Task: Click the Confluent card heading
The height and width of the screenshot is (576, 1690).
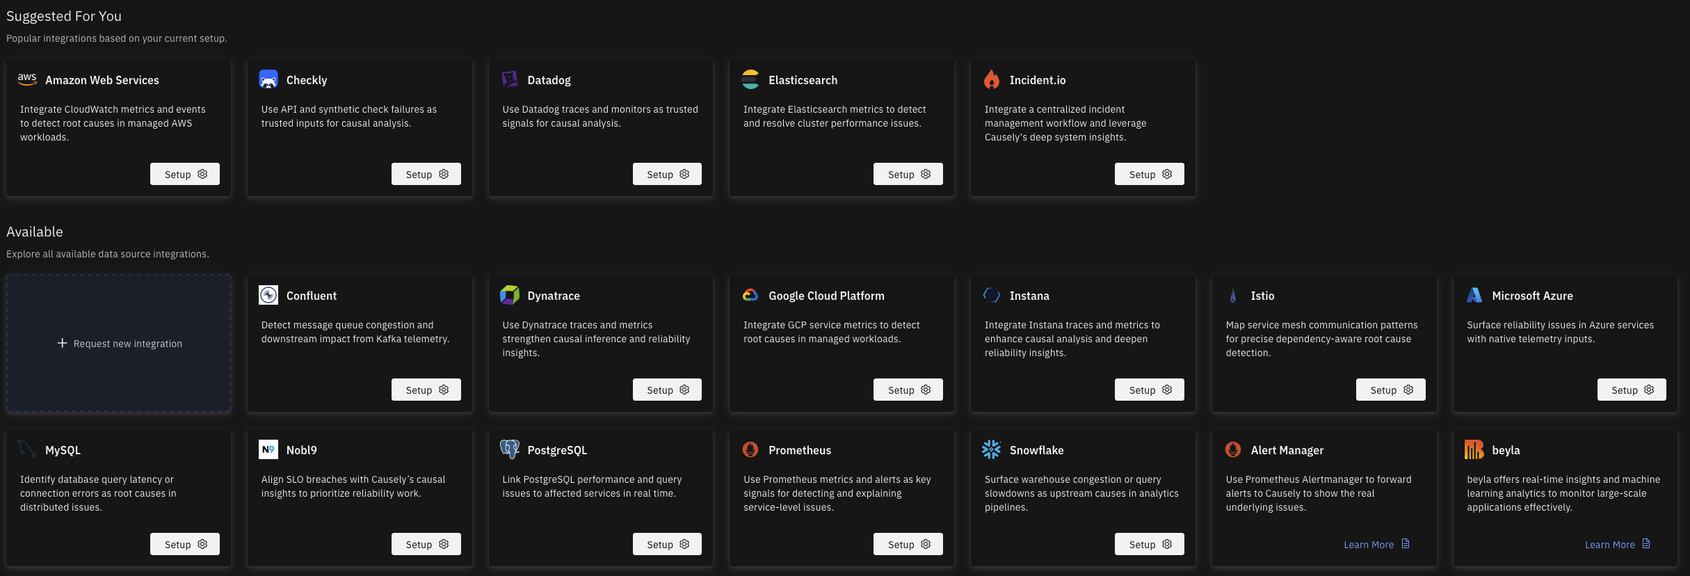Action: 312,296
